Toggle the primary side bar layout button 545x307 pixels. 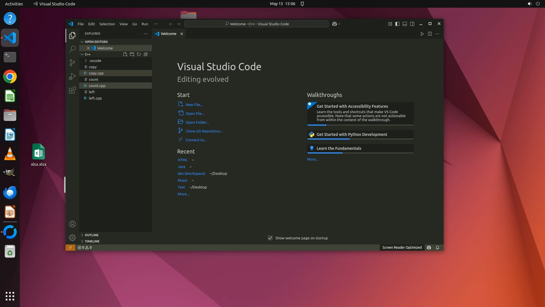click(397, 24)
